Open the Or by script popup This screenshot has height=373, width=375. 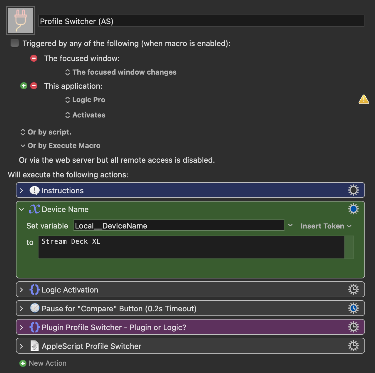[x=46, y=132]
